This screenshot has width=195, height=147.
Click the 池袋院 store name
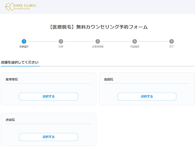[109, 80]
